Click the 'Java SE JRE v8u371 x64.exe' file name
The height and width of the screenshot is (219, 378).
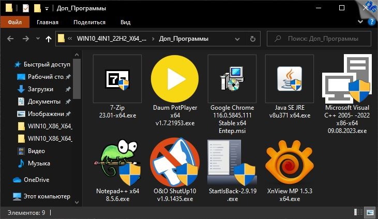[290, 111]
